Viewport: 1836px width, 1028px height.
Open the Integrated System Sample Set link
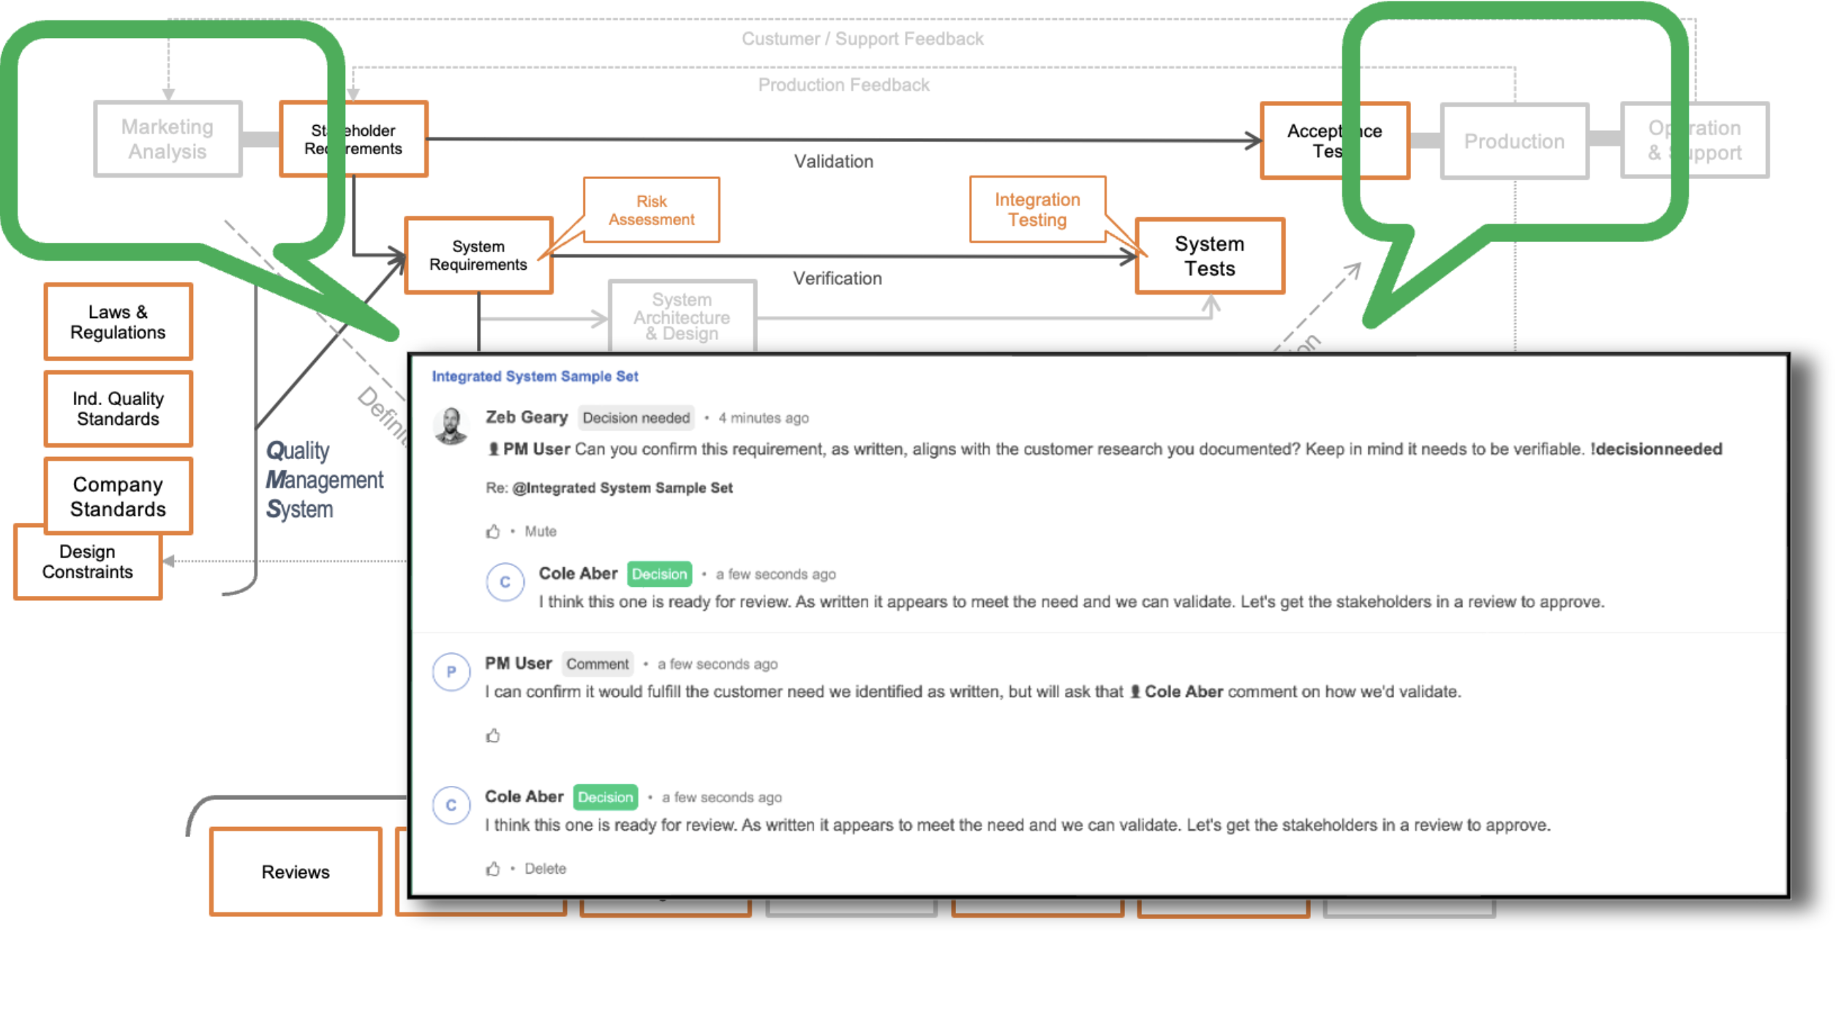coord(535,376)
